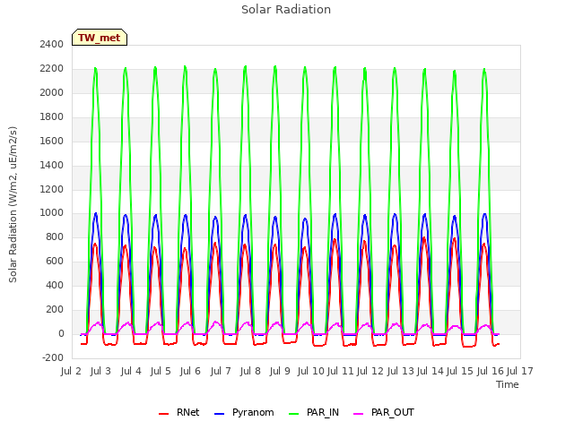The width and height of the screenshot is (574, 430).
Task: Click the Solar Radiation chart title
Action: (x=286, y=10)
